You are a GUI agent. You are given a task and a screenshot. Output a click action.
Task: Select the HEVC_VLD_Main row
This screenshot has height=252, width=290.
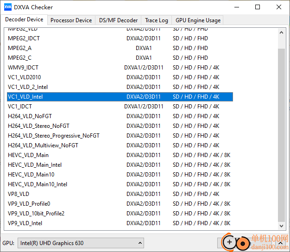tap(120, 155)
